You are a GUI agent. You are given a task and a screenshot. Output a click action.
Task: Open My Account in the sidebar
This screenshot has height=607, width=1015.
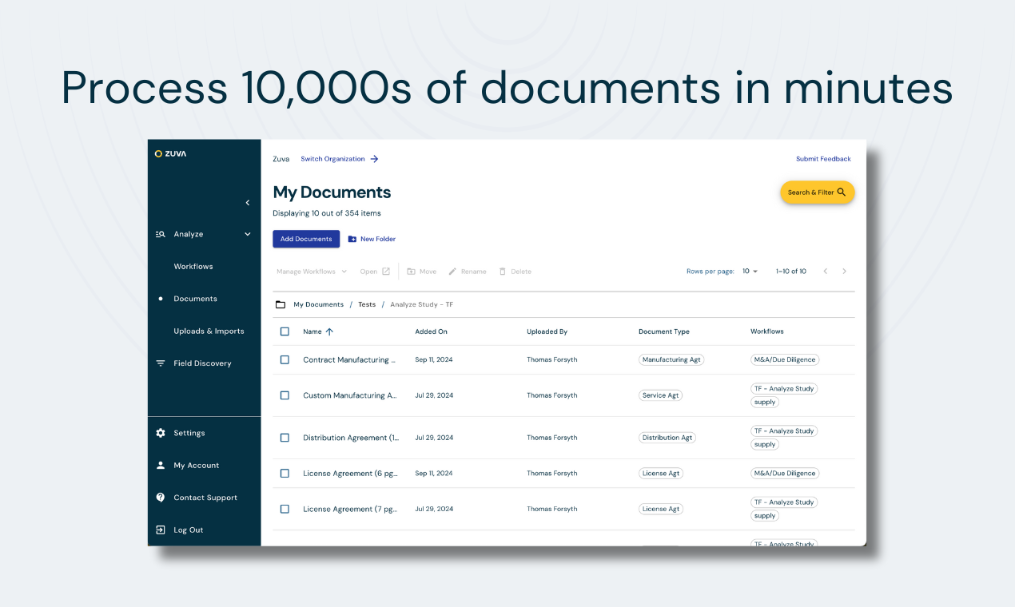click(x=196, y=466)
